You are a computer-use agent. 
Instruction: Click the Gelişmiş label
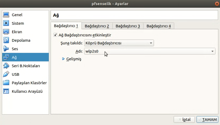(74, 59)
